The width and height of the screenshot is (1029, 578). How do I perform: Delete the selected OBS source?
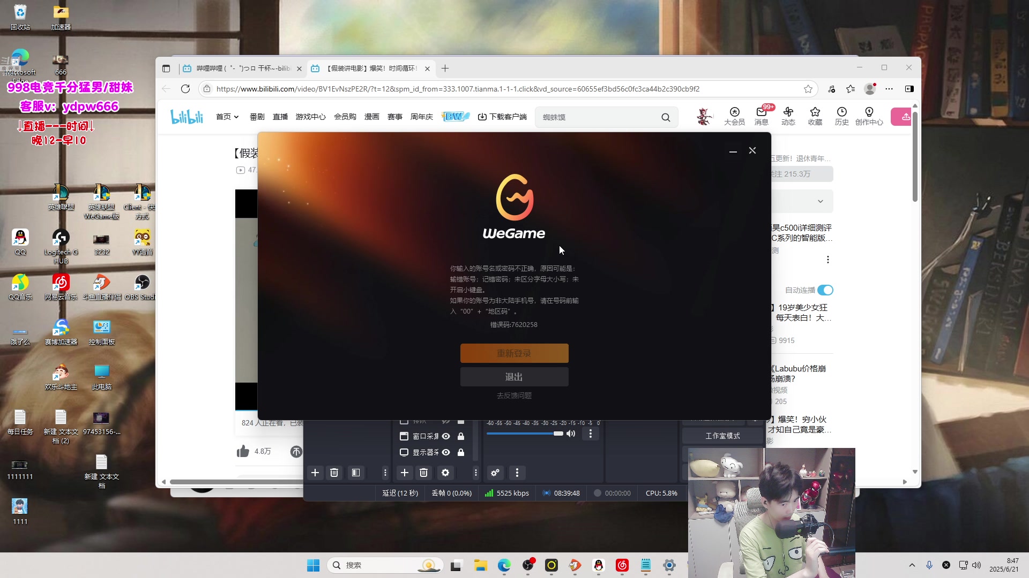(x=424, y=473)
